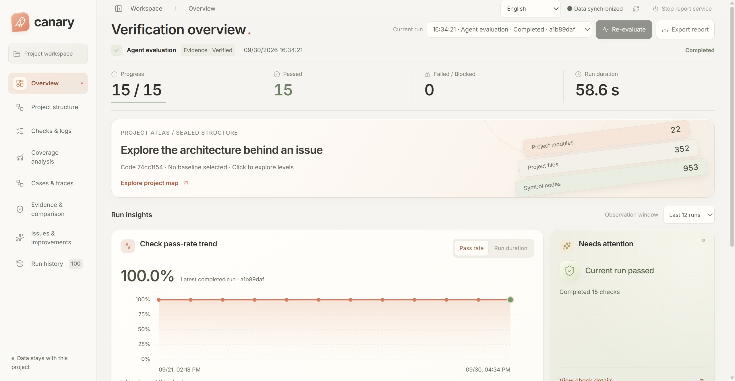735x381 pixels.
Task: Click the Coverage analysis chart icon
Action: pyautogui.click(x=20, y=157)
